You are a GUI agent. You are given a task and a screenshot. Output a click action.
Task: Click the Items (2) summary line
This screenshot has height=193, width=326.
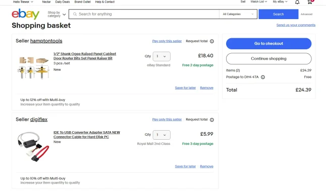[268, 70]
